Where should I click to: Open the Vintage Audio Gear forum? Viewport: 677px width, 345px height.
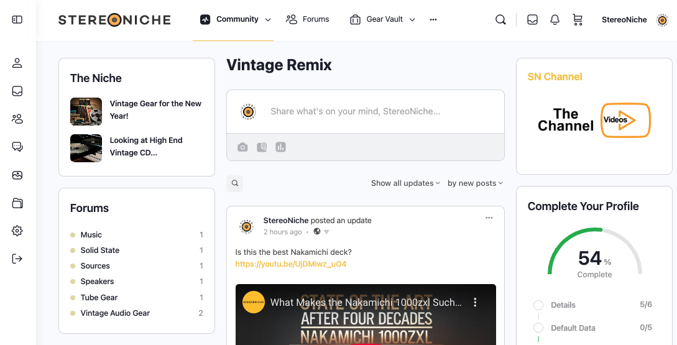click(x=115, y=313)
